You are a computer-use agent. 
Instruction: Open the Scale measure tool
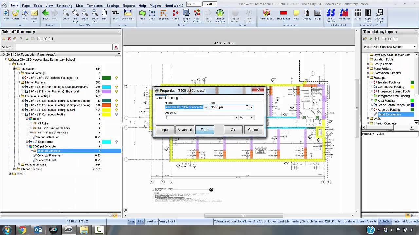116,14
